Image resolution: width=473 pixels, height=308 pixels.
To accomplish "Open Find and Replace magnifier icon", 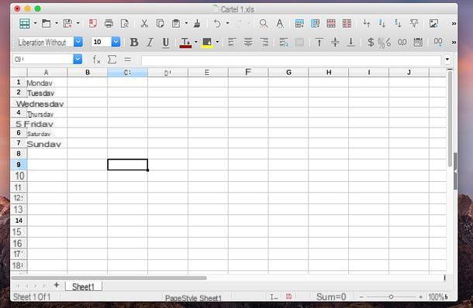I will pos(264,23).
